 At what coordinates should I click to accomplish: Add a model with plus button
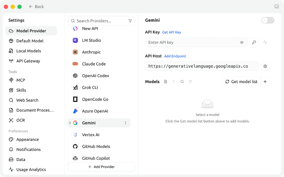coord(265,82)
